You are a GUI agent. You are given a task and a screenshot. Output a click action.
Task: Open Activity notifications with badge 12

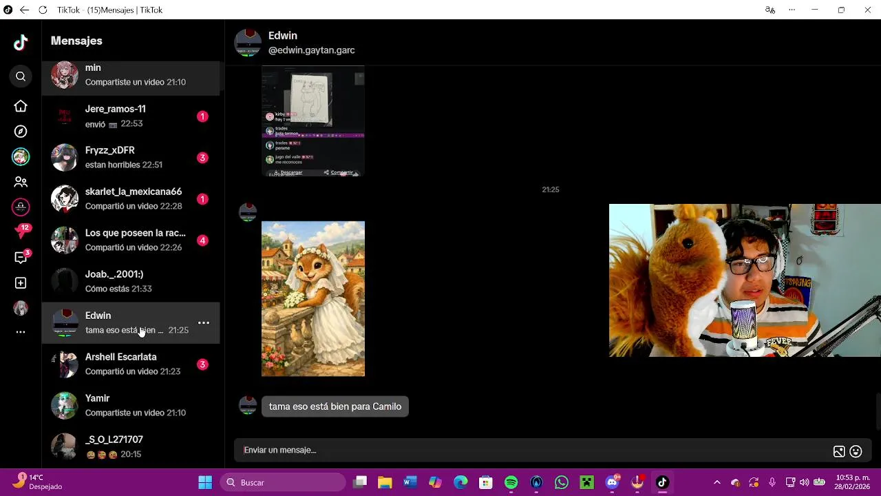pyautogui.click(x=21, y=231)
